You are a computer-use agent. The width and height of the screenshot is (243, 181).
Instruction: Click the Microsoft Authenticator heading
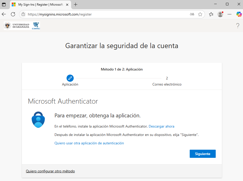click(x=63, y=101)
